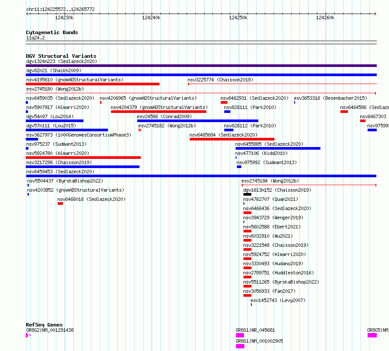This screenshot has height=351, width=389.
Task: Open nsv6032910 (Wu2021) label
Action: click(x=267, y=236)
